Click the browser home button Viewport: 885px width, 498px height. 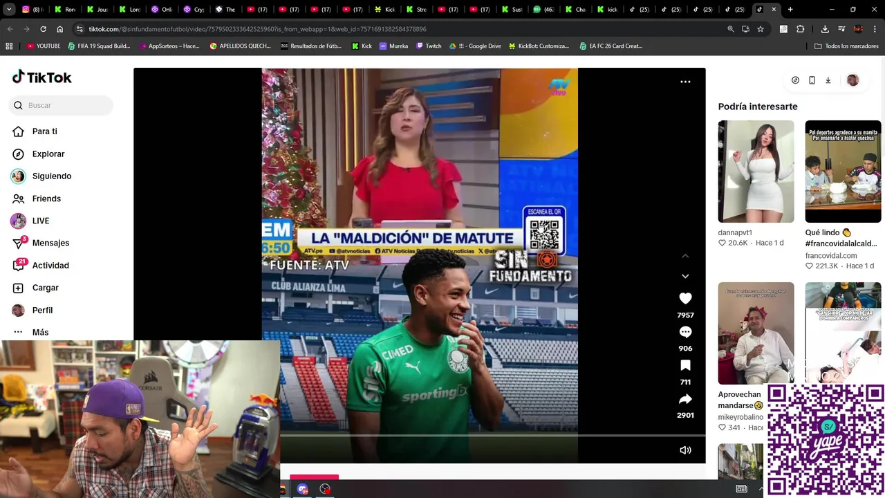coord(60,29)
